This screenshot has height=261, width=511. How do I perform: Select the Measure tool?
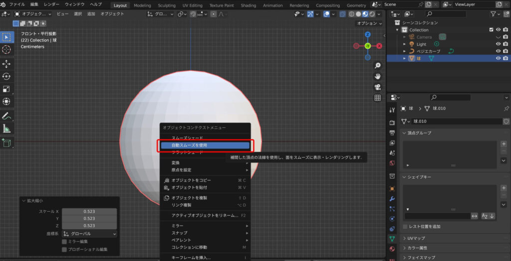click(6, 129)
